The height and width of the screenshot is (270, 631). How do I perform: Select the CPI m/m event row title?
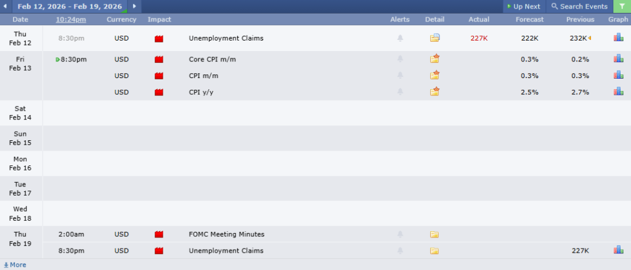203,76
